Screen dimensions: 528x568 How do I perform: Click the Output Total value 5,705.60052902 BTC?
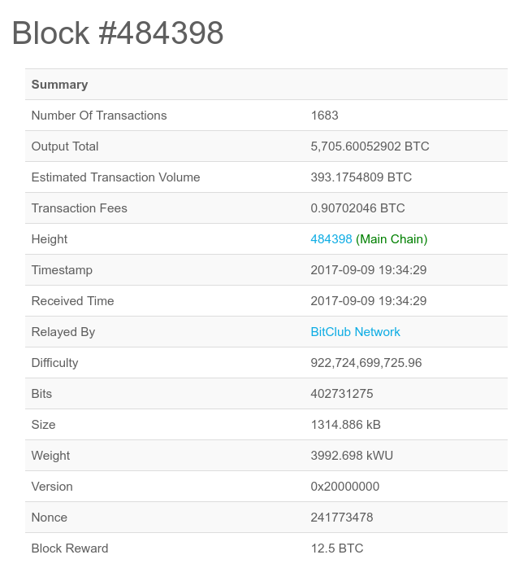point(370,146)
